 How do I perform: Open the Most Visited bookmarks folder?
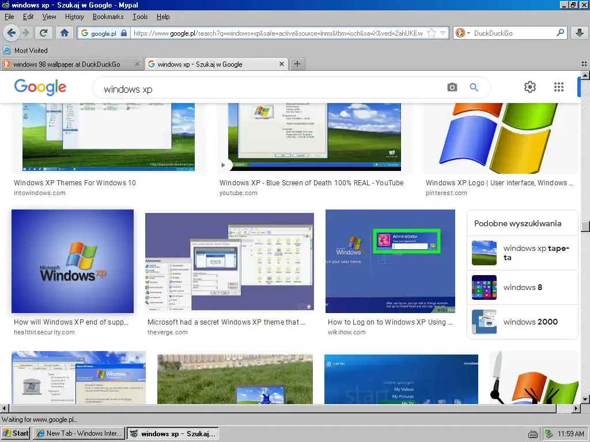[25, 51]
